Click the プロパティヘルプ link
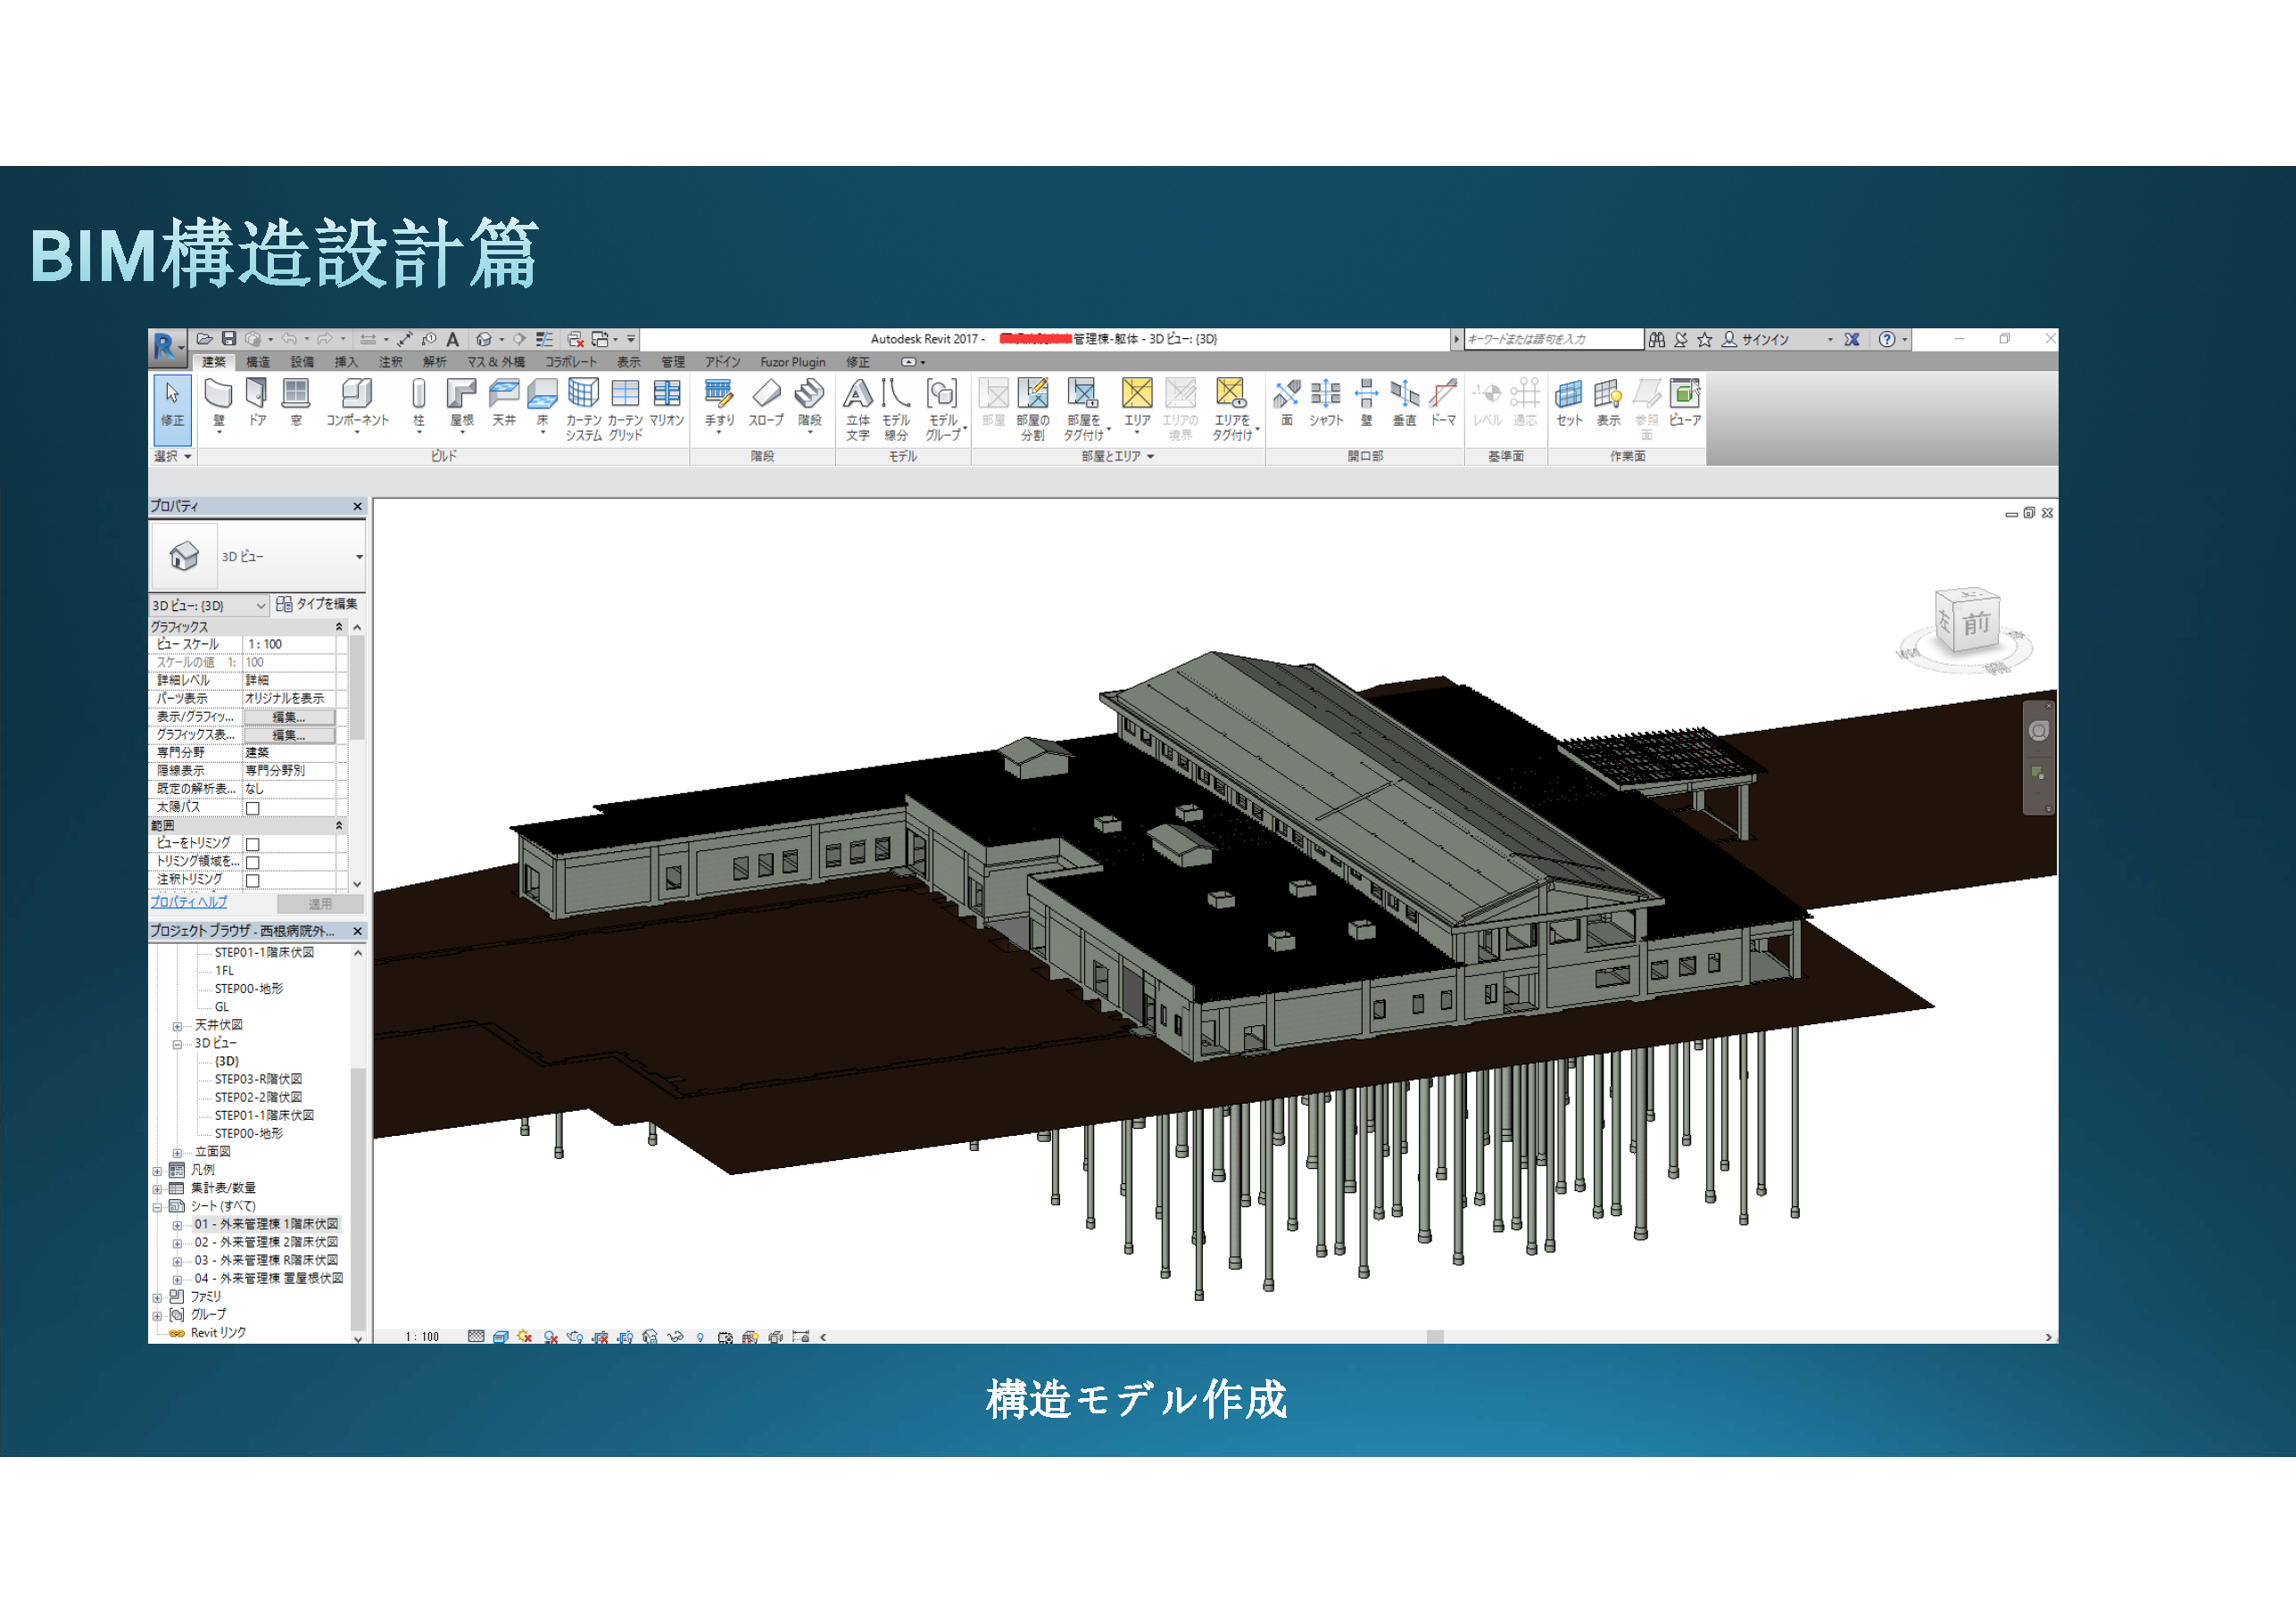The image size is (2296, 1623). coord(189,902)
